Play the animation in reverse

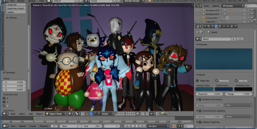(133, 126)
